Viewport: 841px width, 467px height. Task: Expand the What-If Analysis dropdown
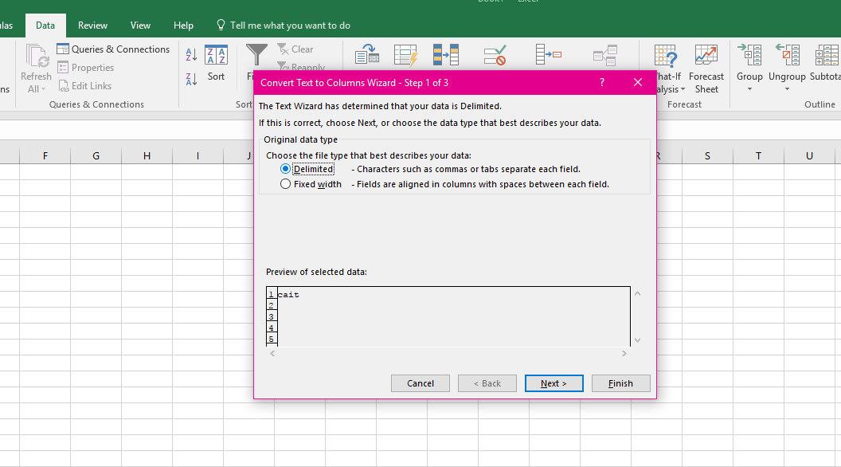(683, 89)
